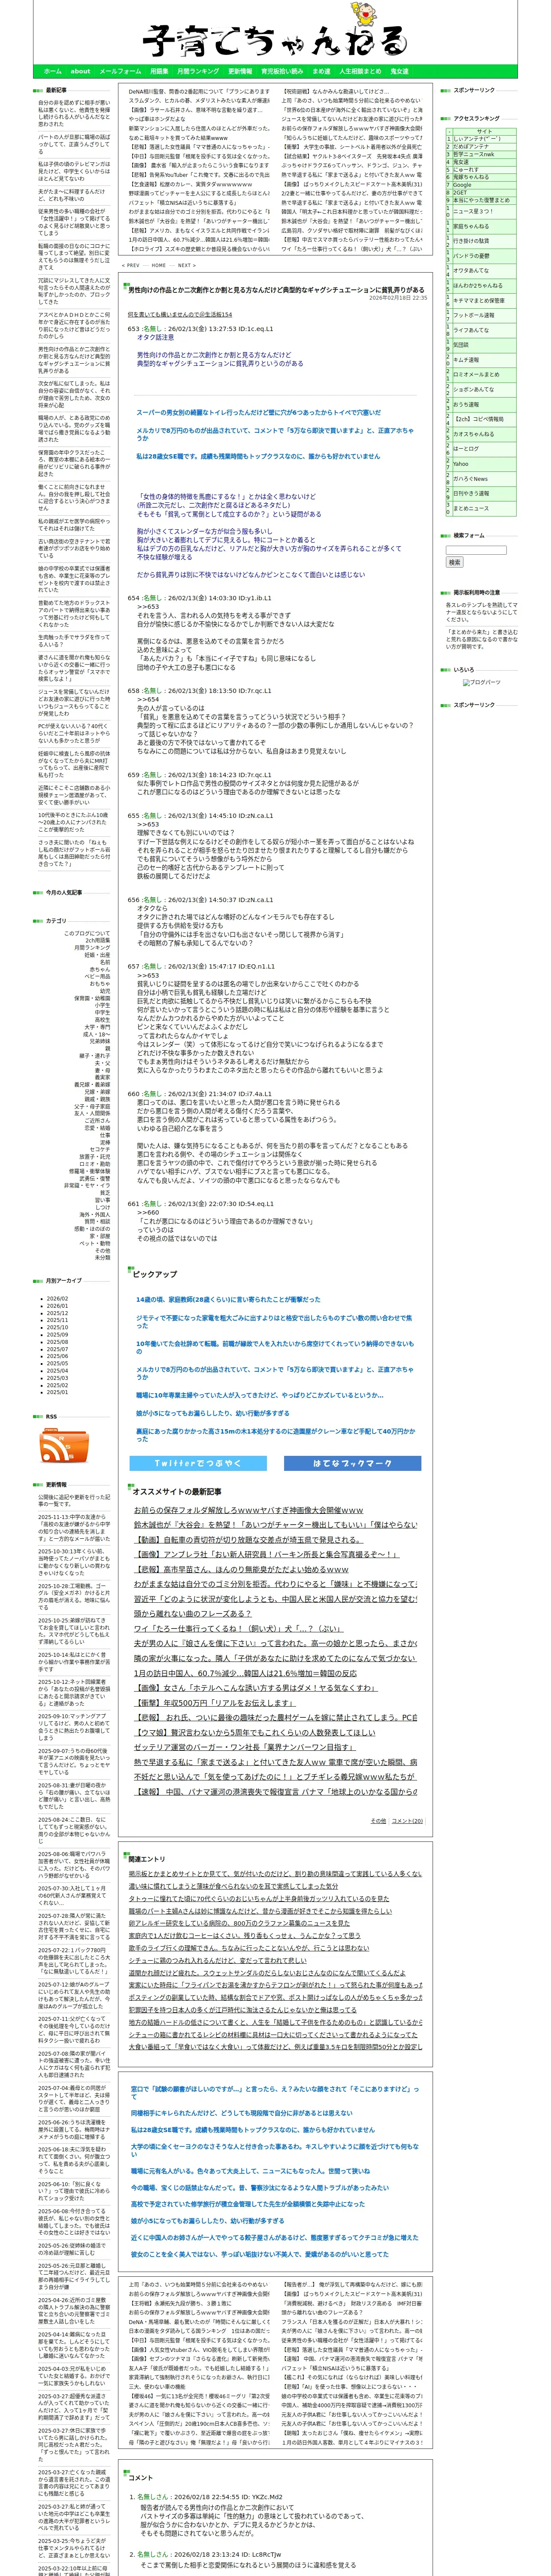Open 人生相談まとめ in the navigation bar
Image resolution: width=551 pixels, height=2576 pixels.
(360, 72)
